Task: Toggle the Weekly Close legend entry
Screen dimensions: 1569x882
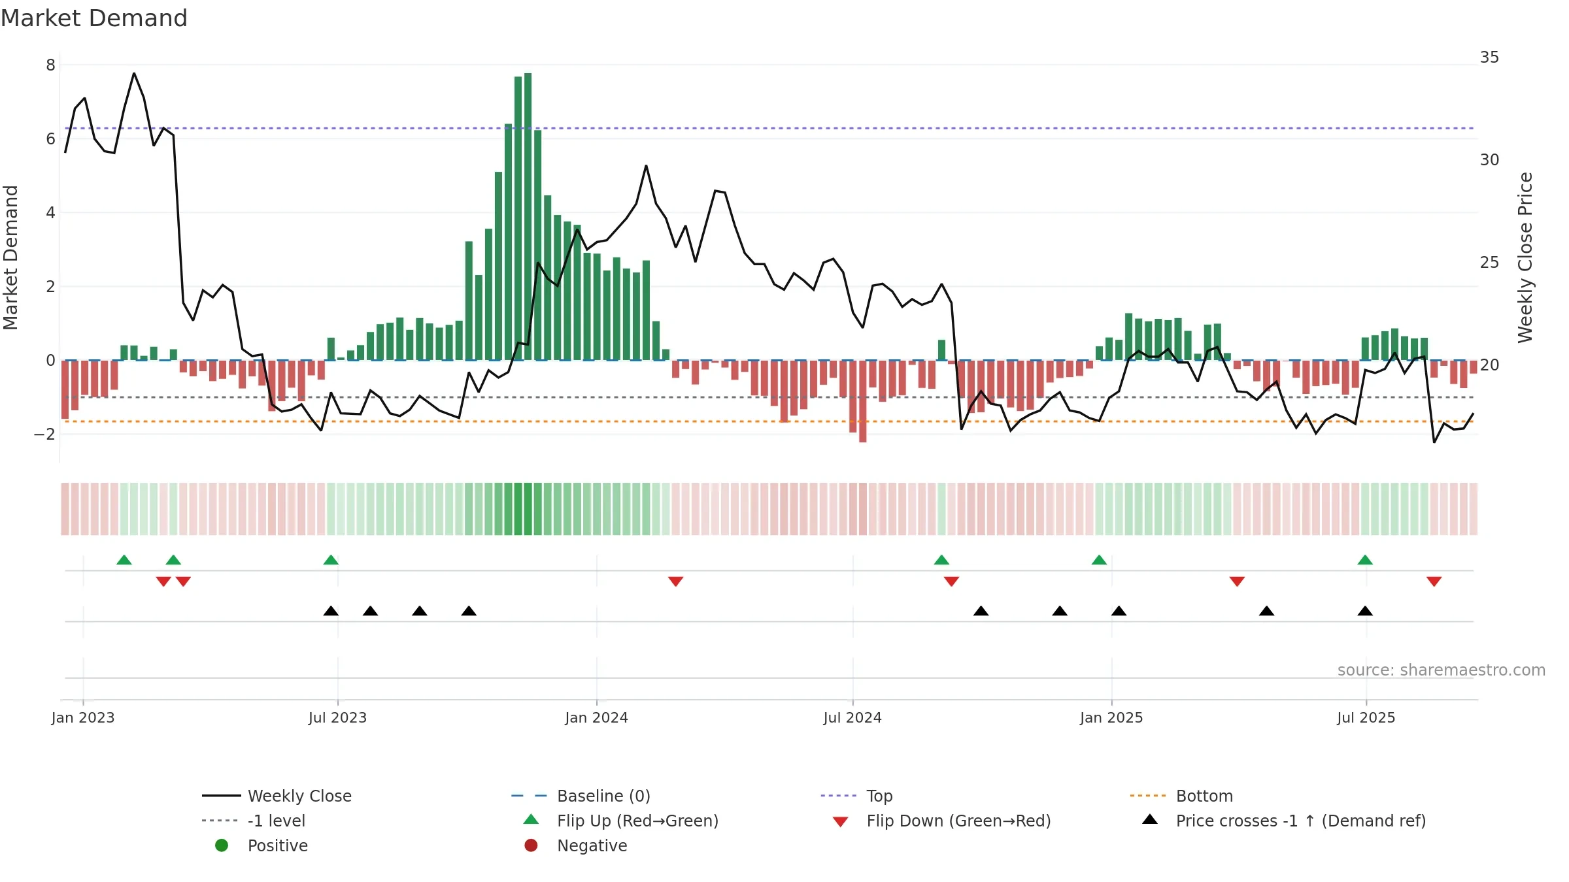Action: click(x=277, y=796)
